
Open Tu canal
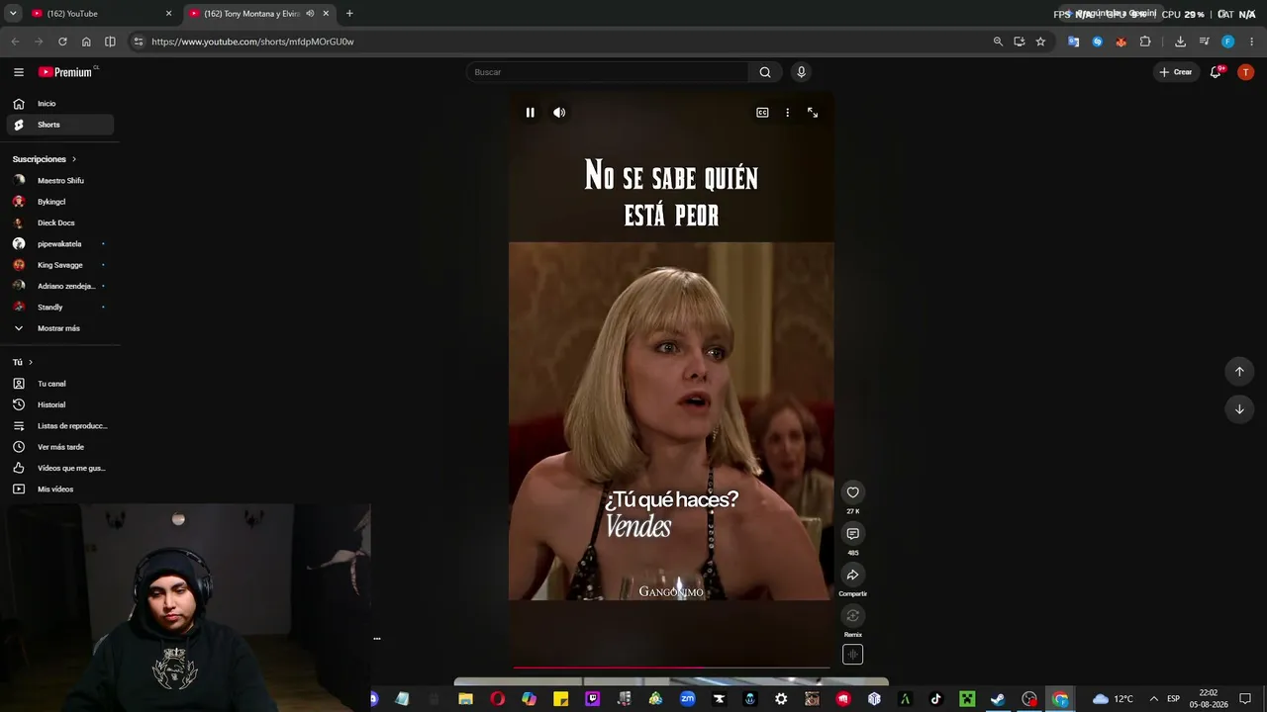60,384
